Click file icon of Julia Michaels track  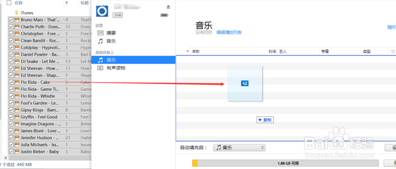coord(17,145)
